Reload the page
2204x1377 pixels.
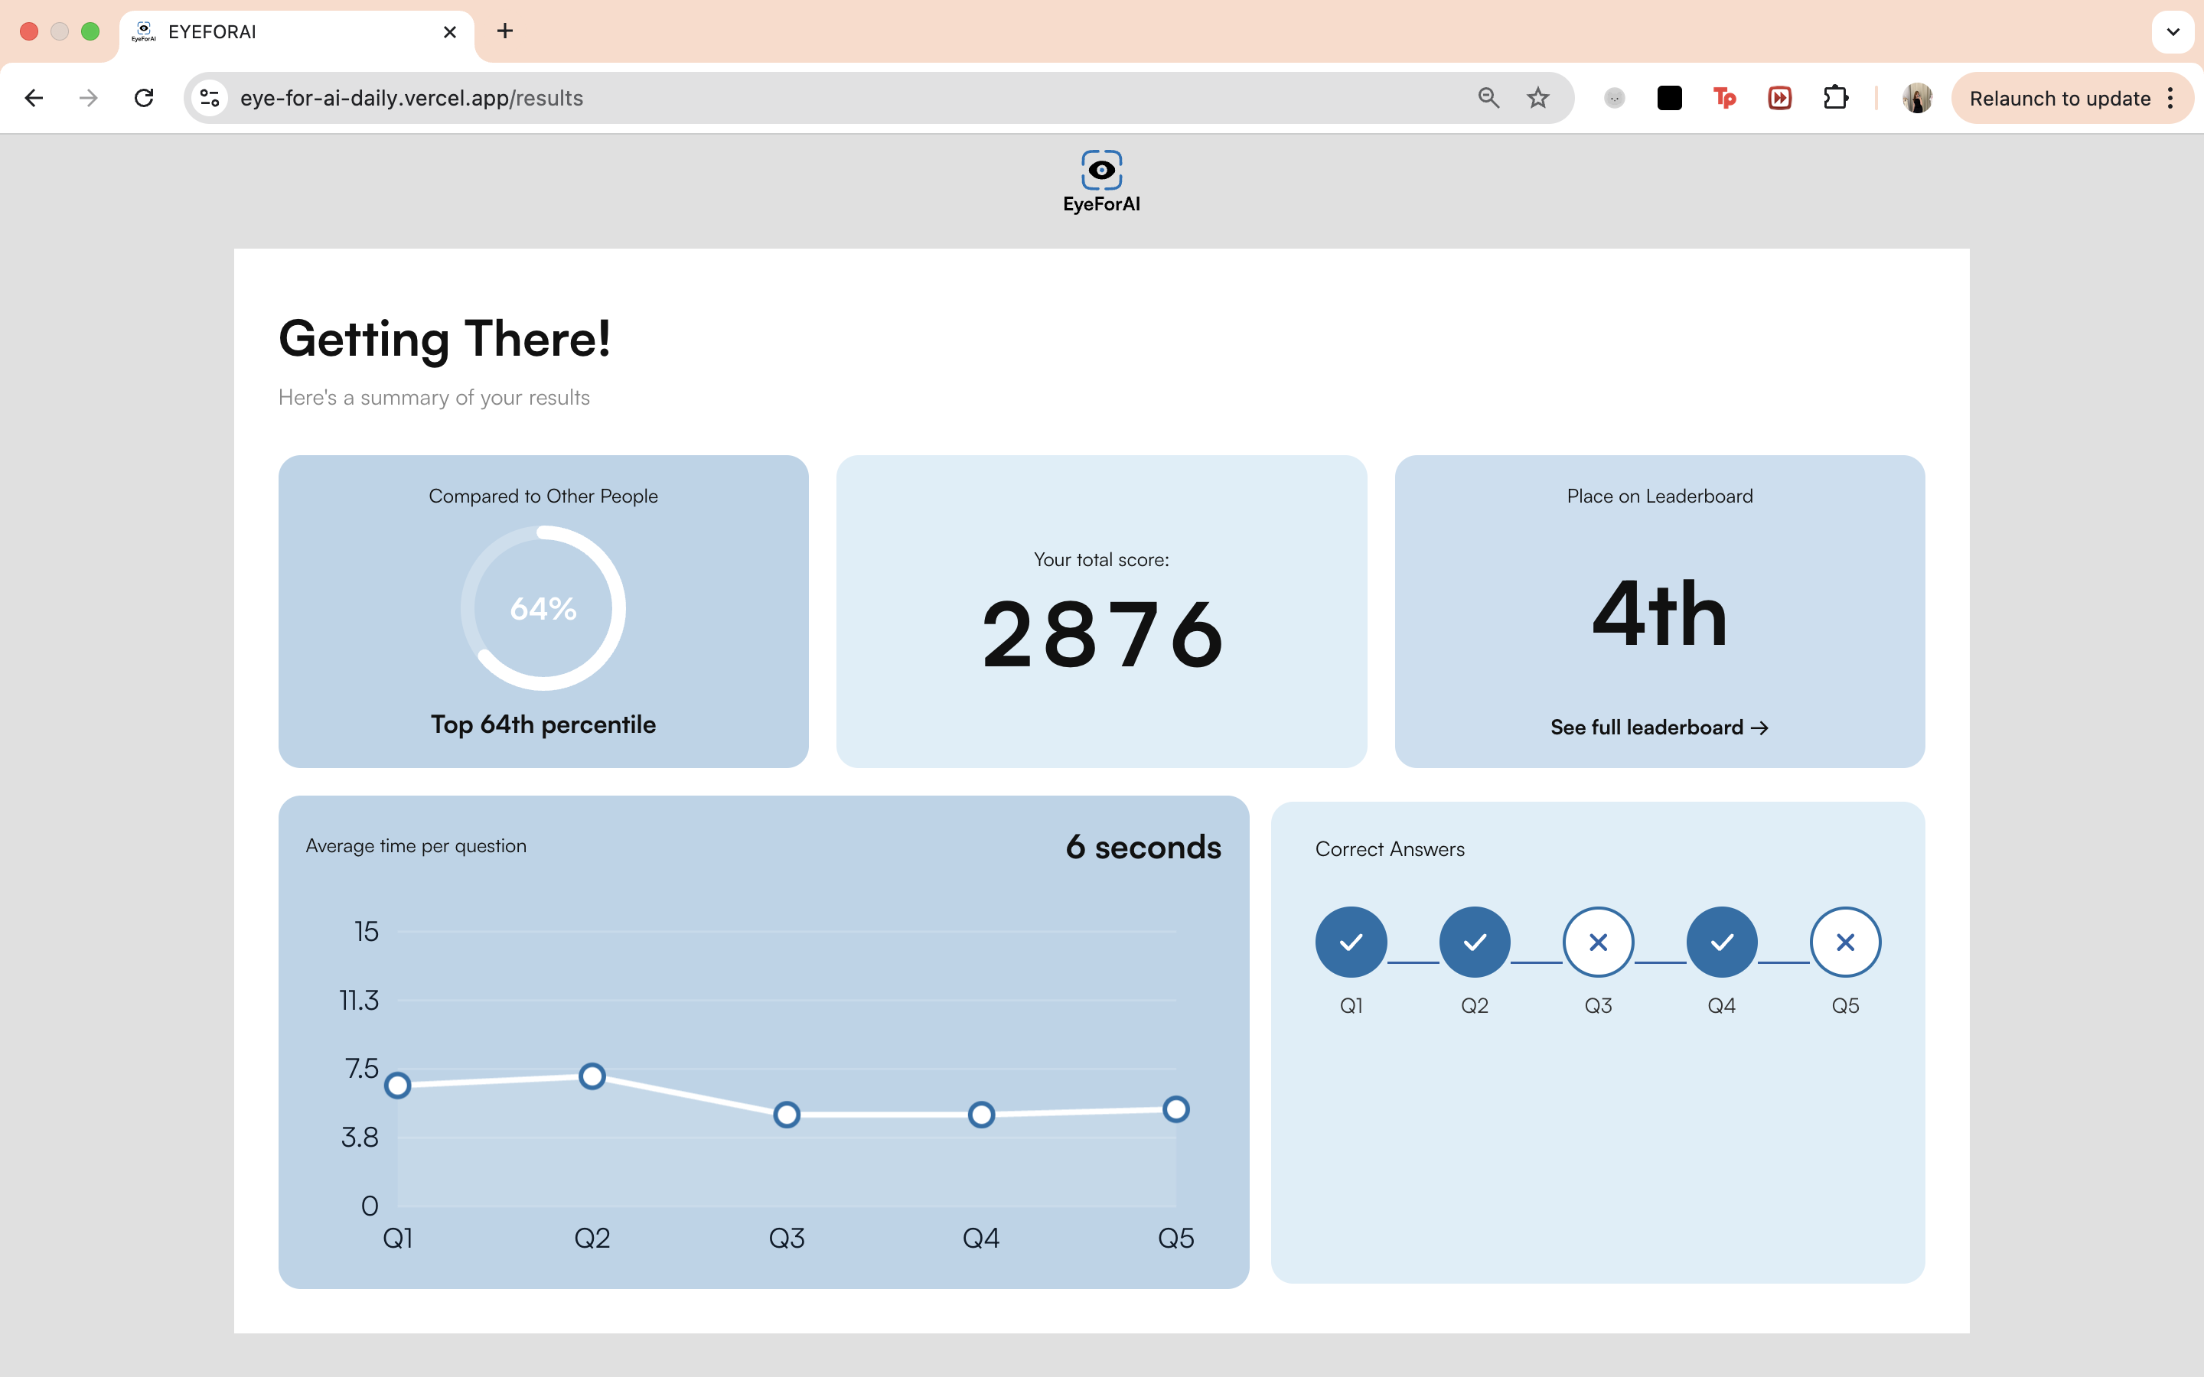point(144,97)
